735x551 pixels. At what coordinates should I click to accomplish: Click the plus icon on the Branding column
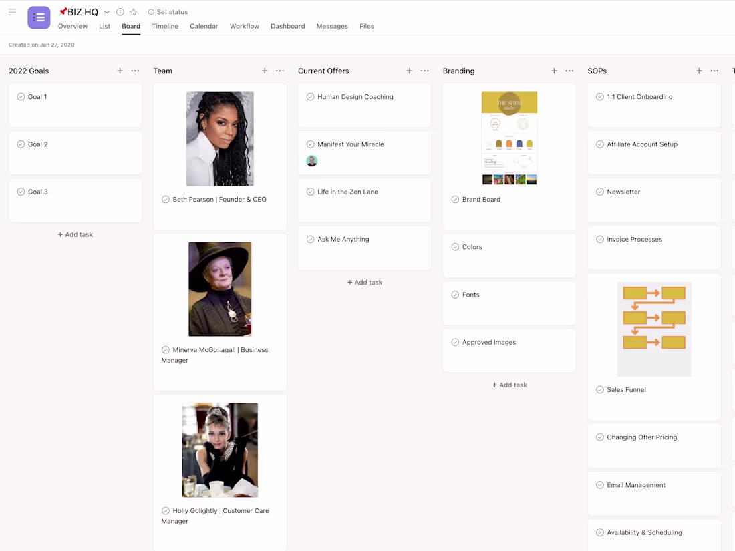coord(554,71)
